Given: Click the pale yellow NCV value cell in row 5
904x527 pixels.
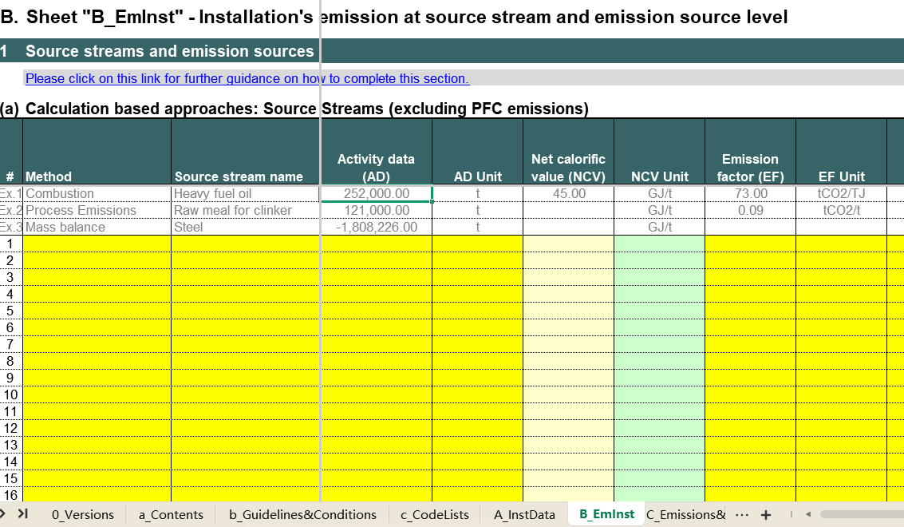Looking at the screenshot, I should coord(568,311).
